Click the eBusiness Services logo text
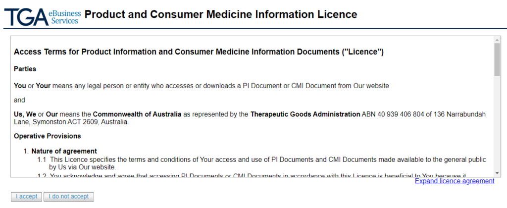This screenshot has height=208, width=507. pyautogui.click(x=64, y=17)
